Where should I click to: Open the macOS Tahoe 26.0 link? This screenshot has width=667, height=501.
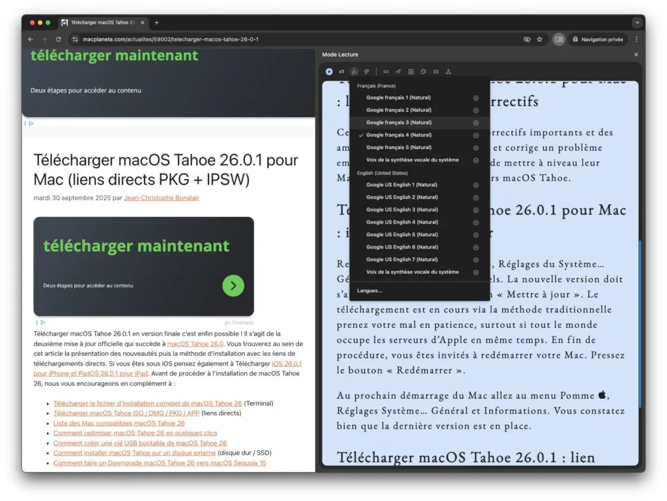[195, 344]
